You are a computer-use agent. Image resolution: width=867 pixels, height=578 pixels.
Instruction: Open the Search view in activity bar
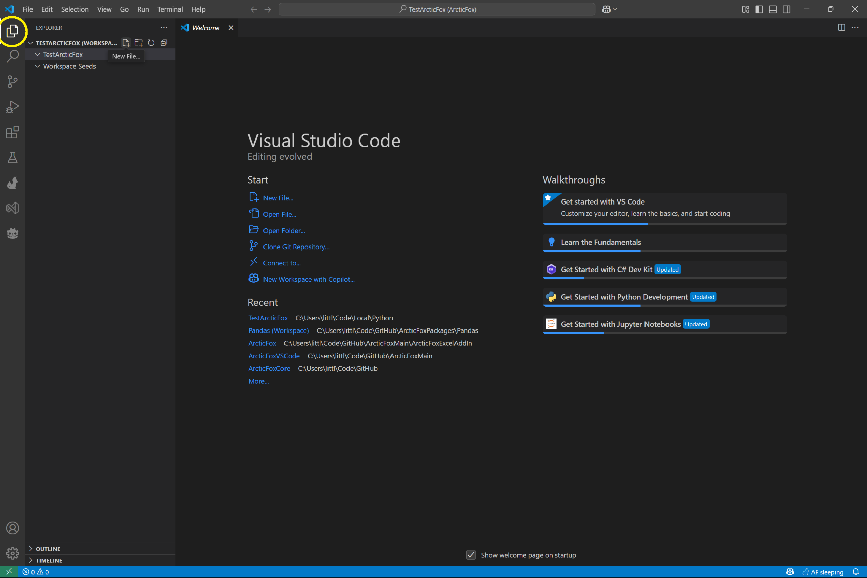[13, 56]
